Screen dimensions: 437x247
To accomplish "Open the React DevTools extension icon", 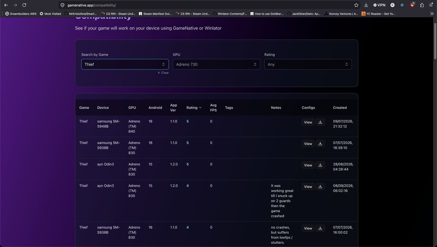I will 402,5.
